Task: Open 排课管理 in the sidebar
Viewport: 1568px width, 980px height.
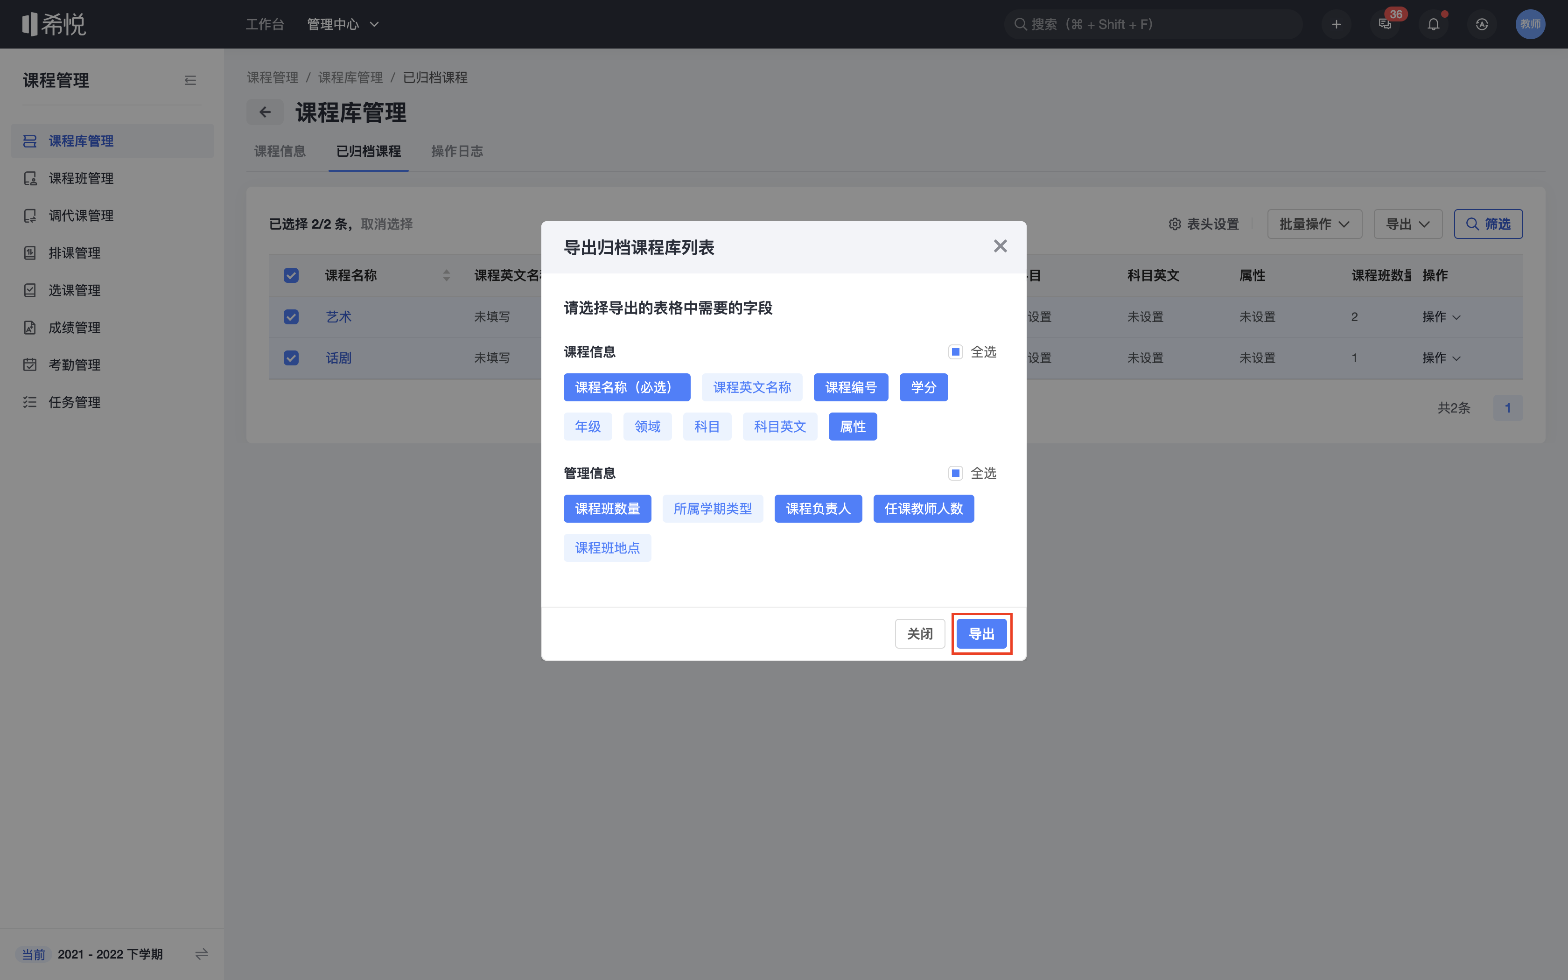Action: click(112, 253)
